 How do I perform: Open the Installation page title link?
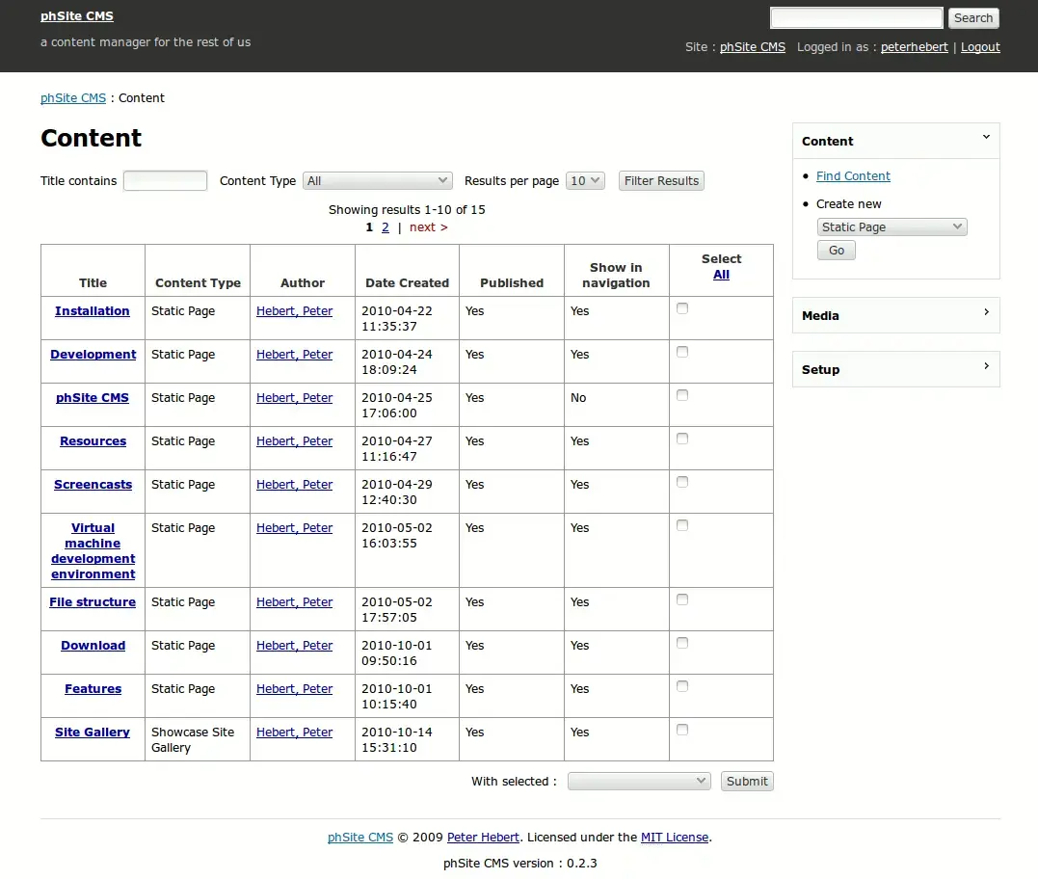pos(92,311)
